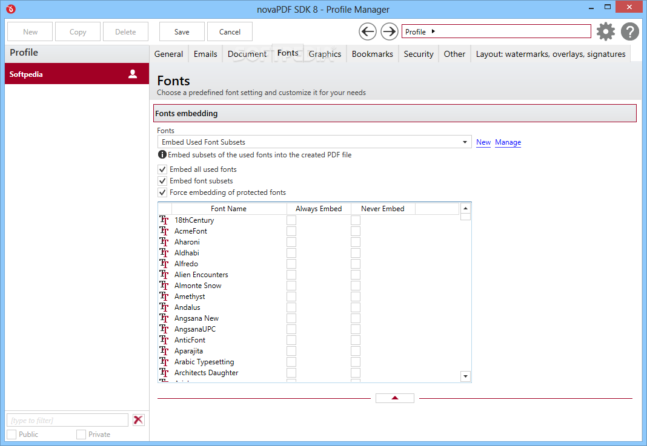The image size is (647, 446).
Task: Click the New profile button
Action: tap(30, 31)
